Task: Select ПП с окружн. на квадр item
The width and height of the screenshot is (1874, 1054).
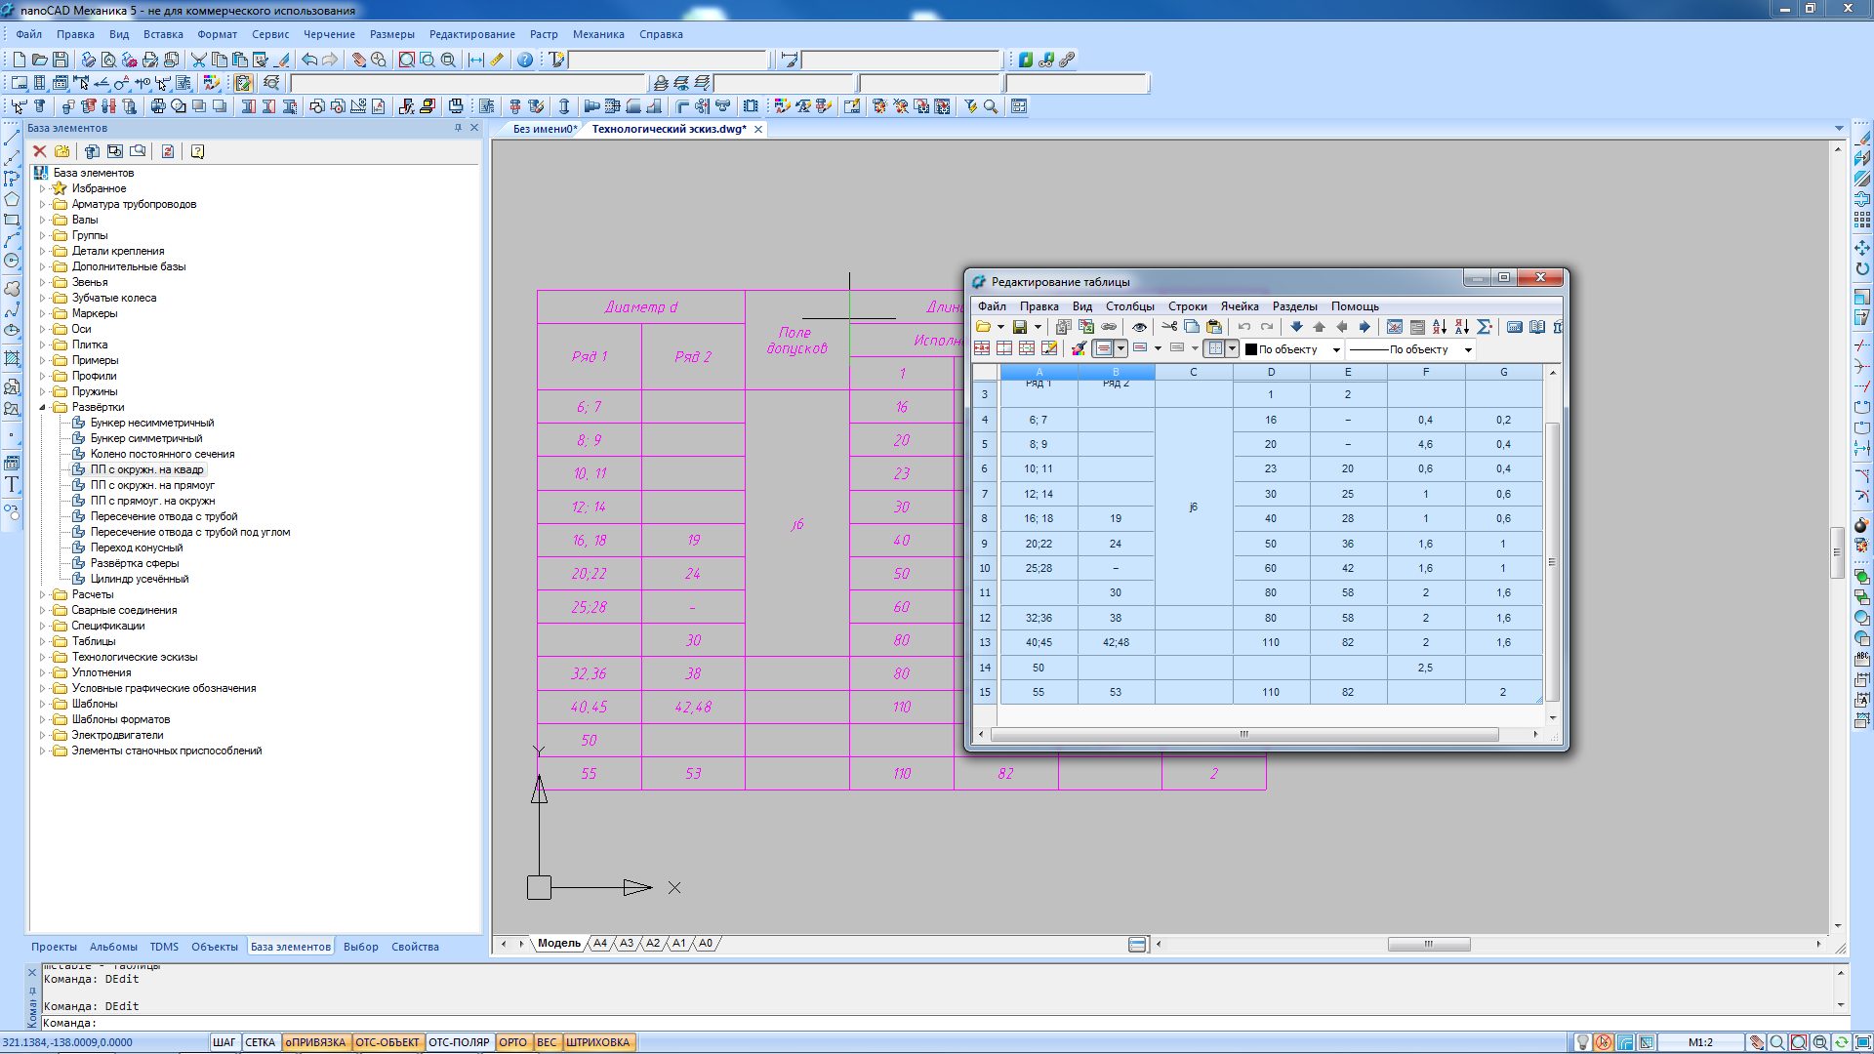Action: click(x=146, y=470)
